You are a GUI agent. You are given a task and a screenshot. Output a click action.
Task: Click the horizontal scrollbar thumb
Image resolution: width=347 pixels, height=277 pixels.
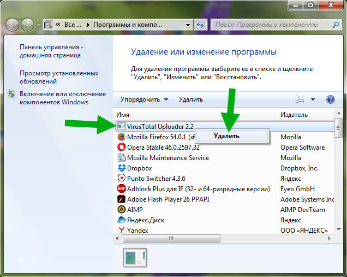click(x=171, y=238)
